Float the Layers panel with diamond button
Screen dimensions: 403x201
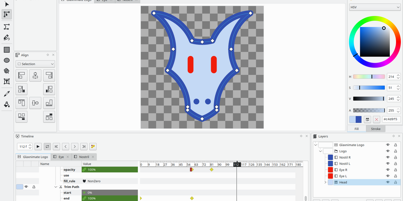(394, 136)
